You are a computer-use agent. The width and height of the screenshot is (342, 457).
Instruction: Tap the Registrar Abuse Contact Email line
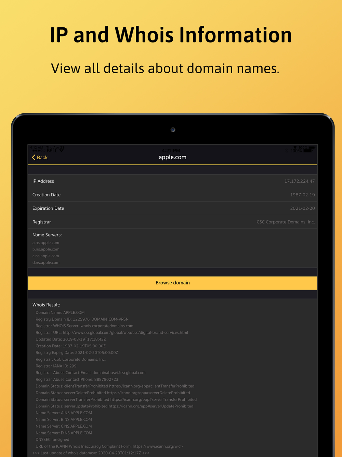(91, 373)
